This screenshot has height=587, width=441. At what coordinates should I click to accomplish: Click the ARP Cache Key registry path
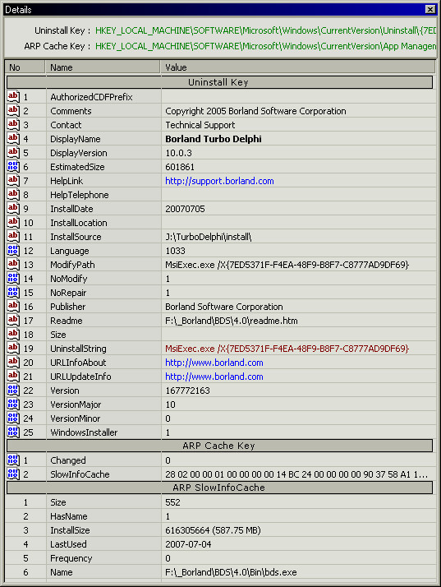coord(265,46)
